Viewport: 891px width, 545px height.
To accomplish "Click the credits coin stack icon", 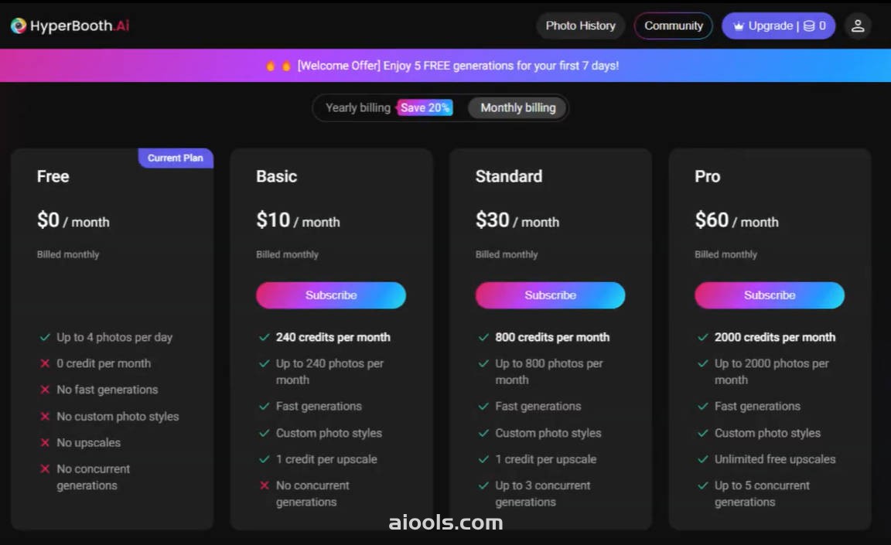I will click(808, 26).
